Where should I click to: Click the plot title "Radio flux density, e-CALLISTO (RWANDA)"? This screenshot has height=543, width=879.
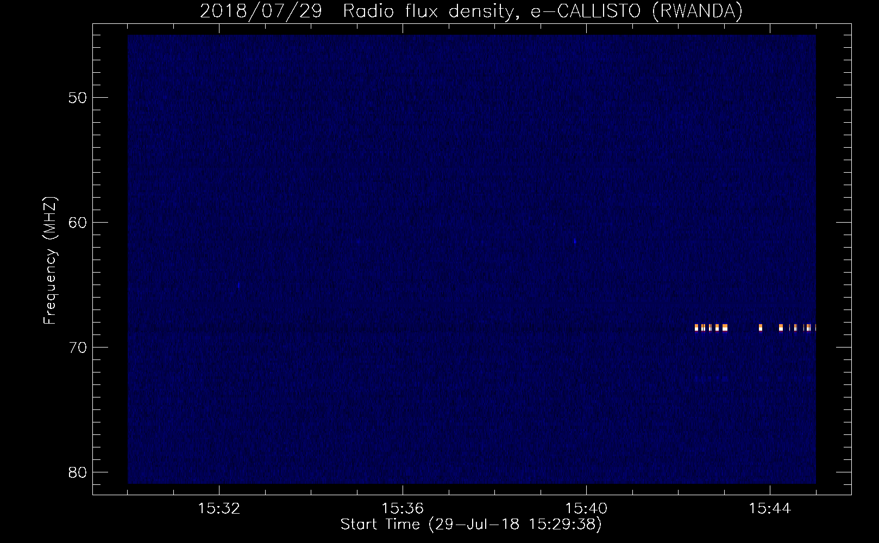543,11
